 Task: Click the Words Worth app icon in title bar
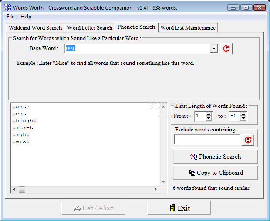click(x=8, y=7)
